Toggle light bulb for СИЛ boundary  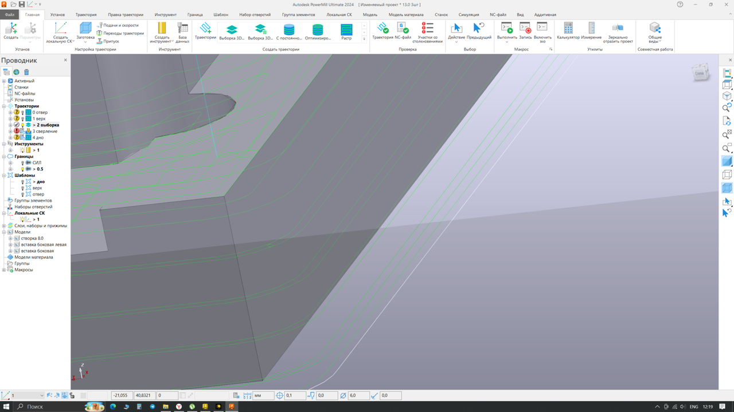(x=22, y=163)
